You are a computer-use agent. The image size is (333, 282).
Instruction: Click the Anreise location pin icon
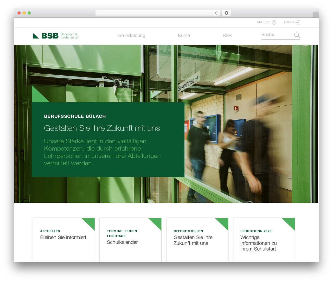pos(274,22)
